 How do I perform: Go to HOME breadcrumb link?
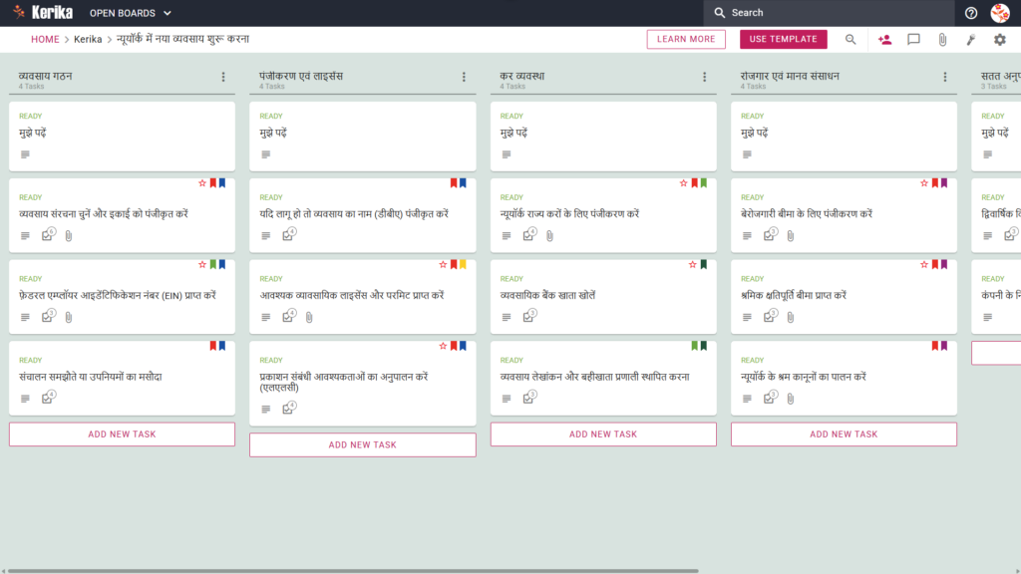(x=45, y=39)
